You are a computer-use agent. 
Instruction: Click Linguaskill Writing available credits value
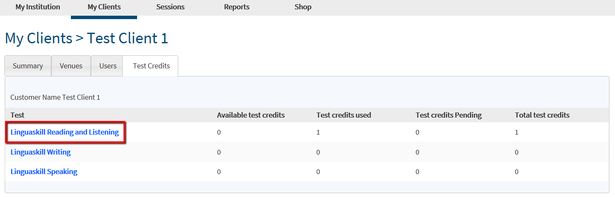pyautogui.click(x=219, y=152)
